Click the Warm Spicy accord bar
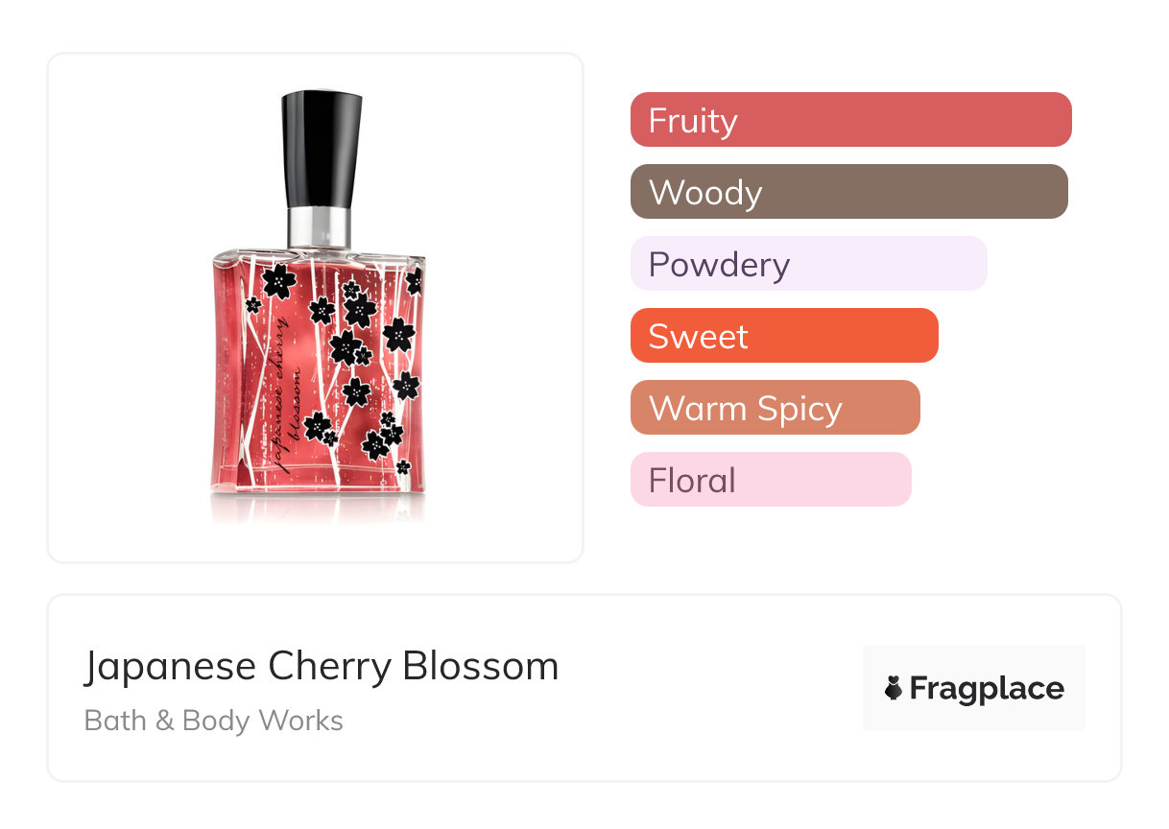This screenshot has height=829, width=1169. tap(775, 408)
